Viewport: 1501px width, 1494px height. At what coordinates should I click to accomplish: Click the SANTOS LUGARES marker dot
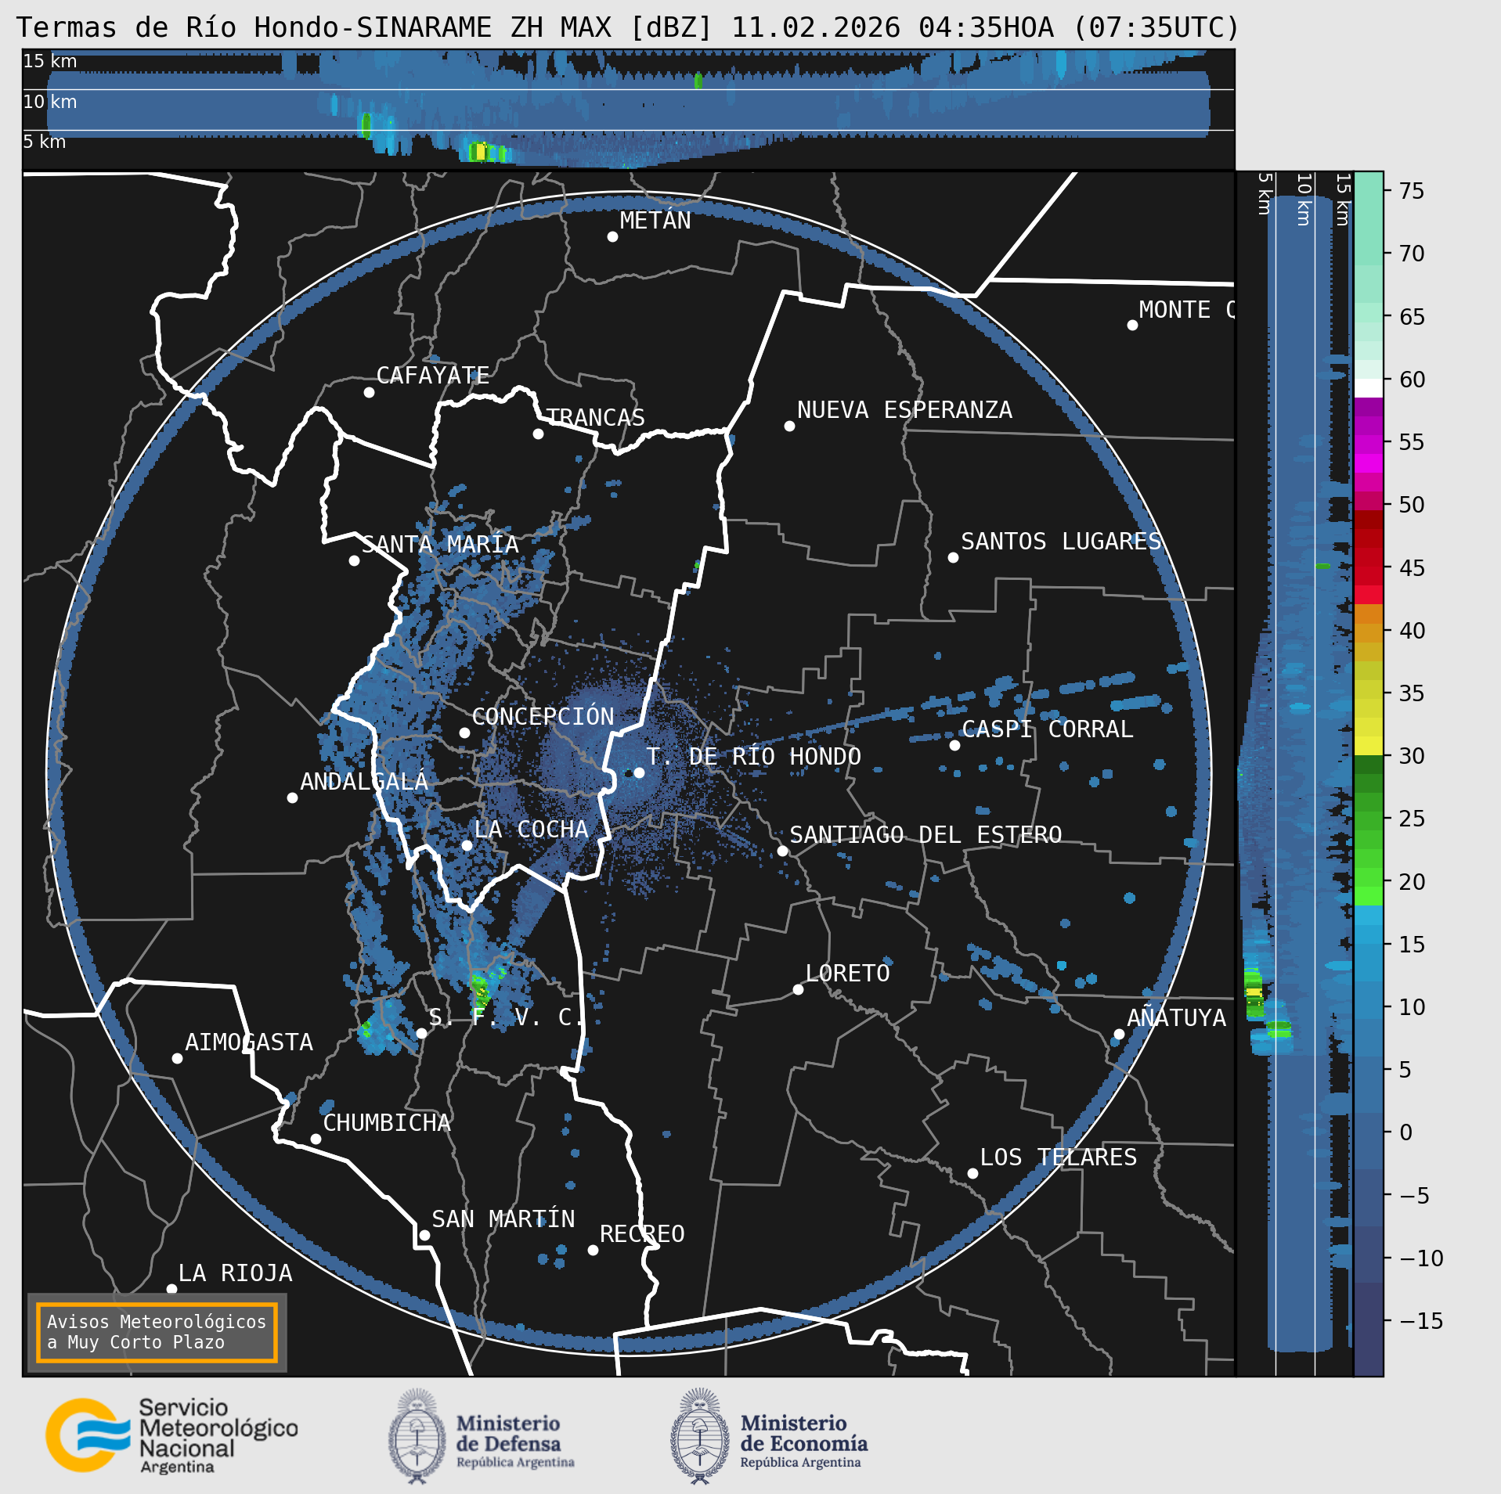(953, 557)
